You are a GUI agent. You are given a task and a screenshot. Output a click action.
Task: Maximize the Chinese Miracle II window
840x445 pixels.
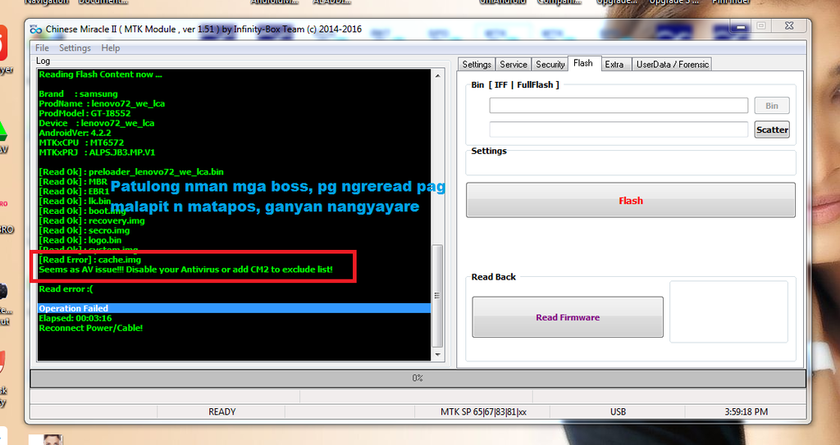pyautogui.click(x=761, y=25)
